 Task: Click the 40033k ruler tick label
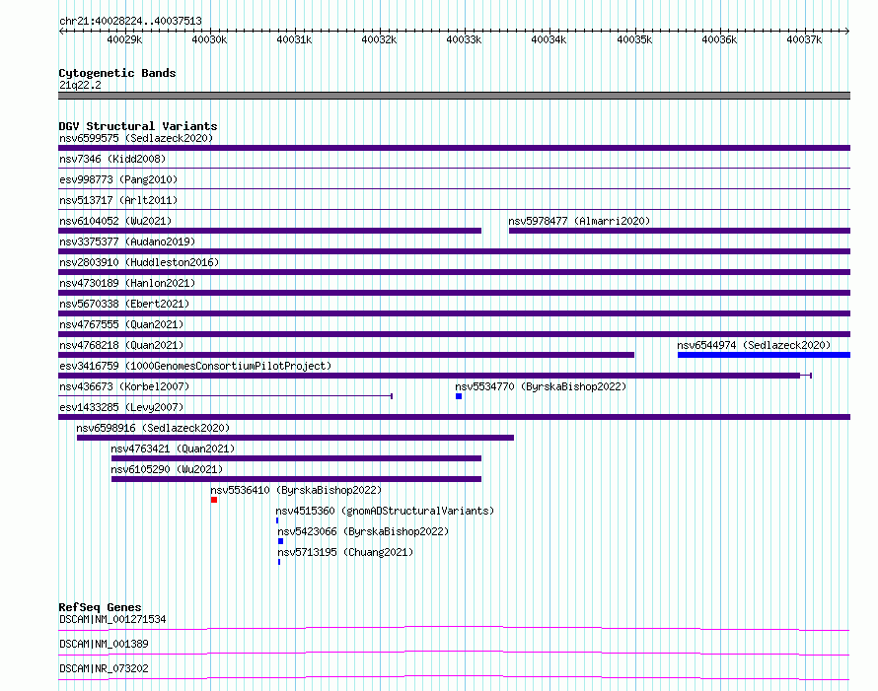click(x=465, y=39)
